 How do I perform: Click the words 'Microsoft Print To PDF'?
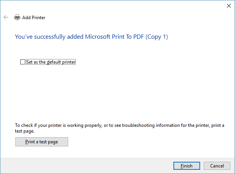coord(115,37)
